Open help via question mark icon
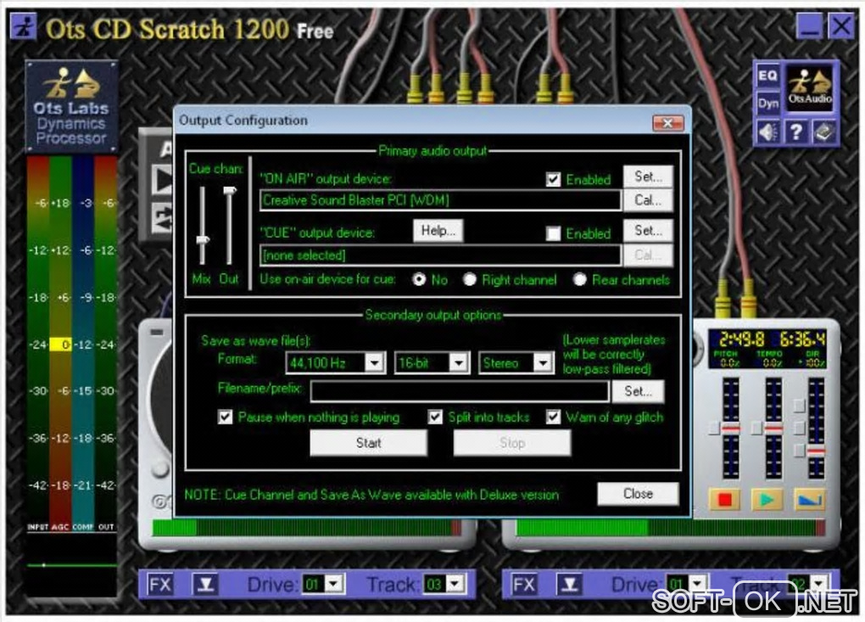 795,132
